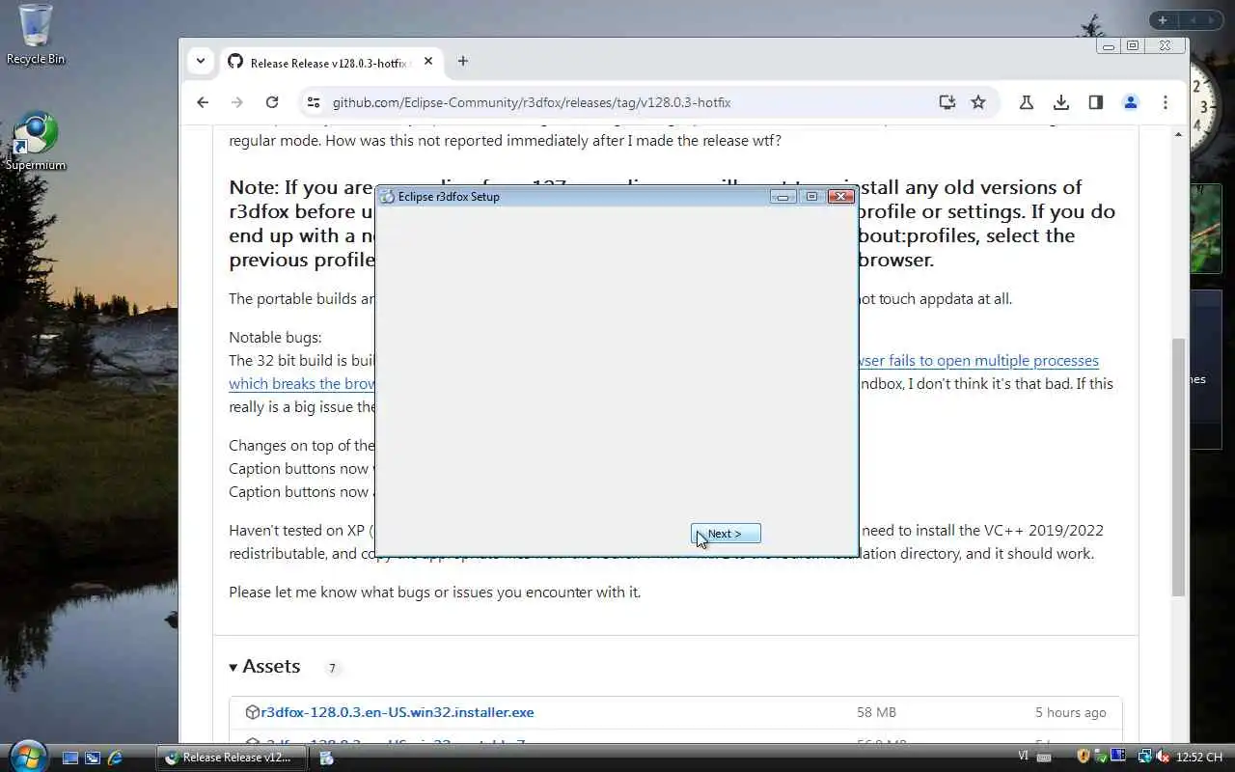Launch the Supermium desktop shortcut
Image resolution: width=1235 pixels, height=772 pixels.
36,143
